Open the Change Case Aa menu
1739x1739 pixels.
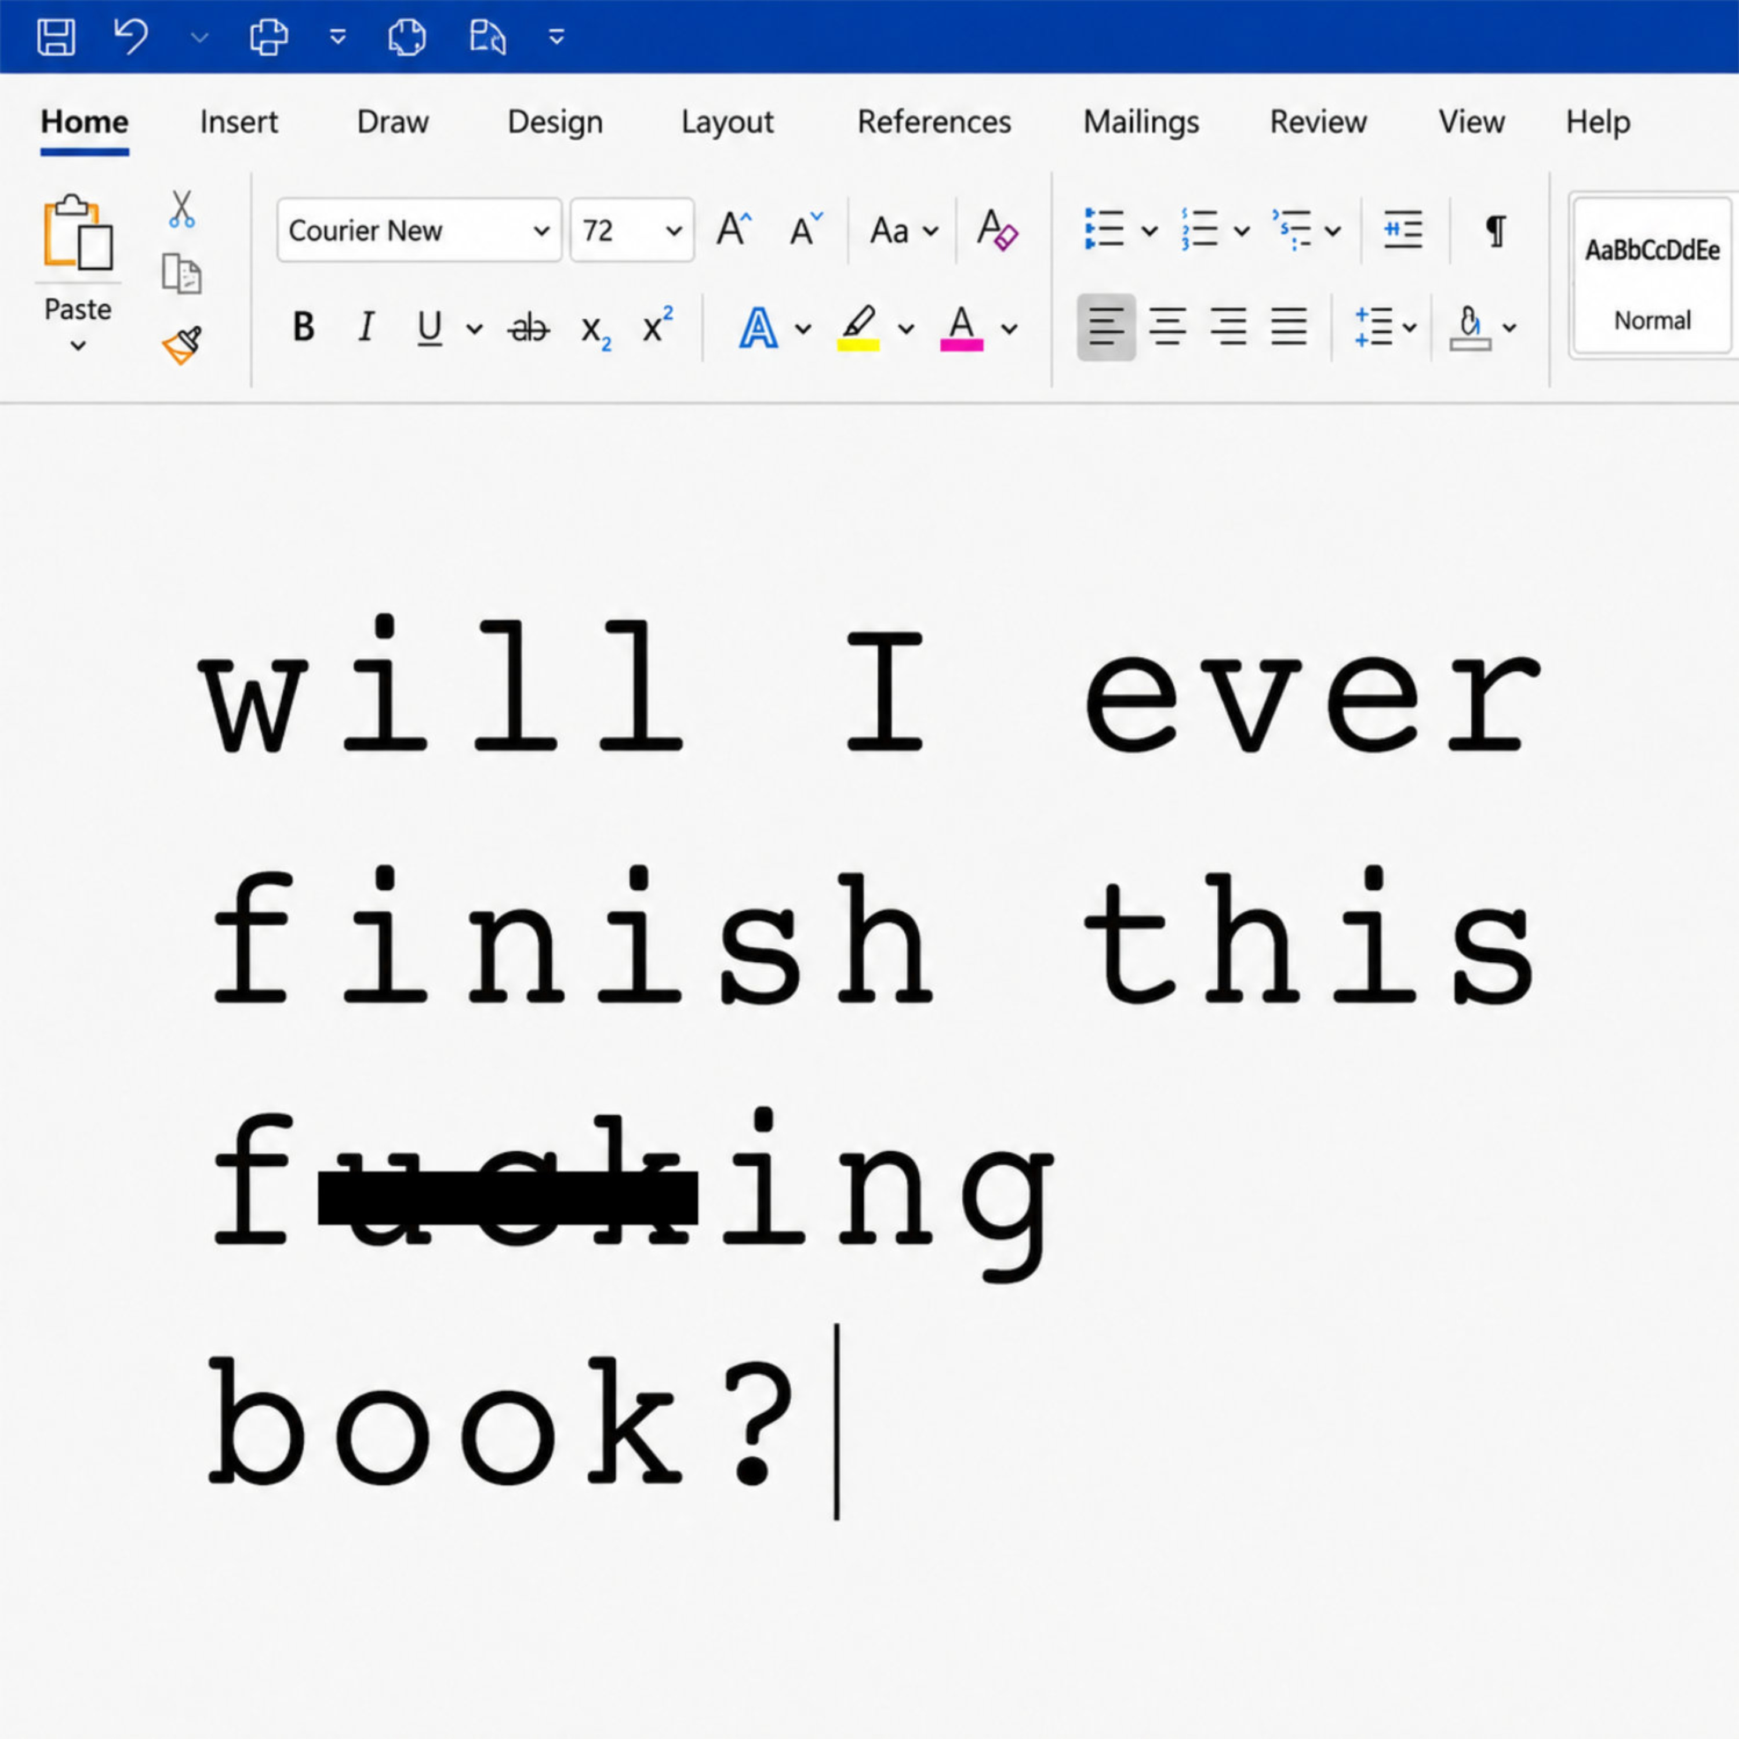tap(904, 231)
